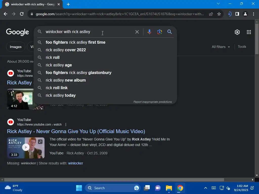Start voice search with the microphone
Viewport: 259px width, 194px height.
point(149,32)
